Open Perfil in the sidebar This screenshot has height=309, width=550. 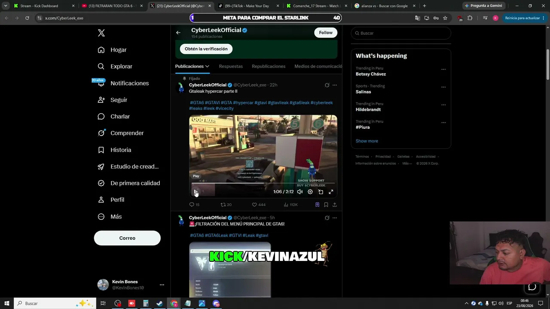pyautogui.click(x=111, y=200)
